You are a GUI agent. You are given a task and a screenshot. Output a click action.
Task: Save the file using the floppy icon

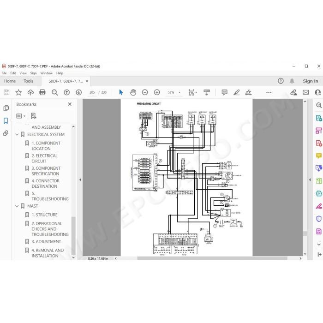(6, 92)
